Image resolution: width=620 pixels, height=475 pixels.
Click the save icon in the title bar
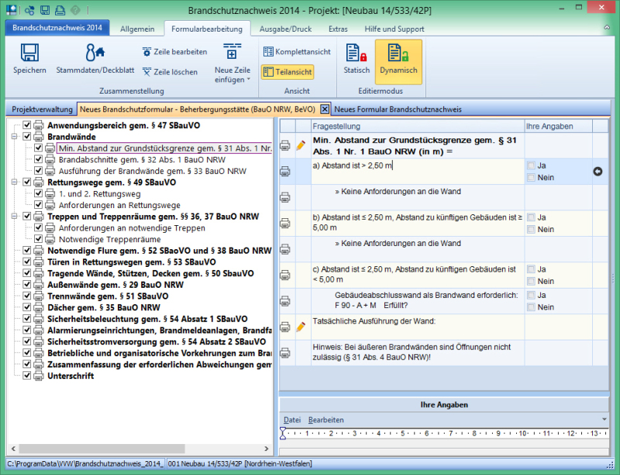[x=45, y=10]
